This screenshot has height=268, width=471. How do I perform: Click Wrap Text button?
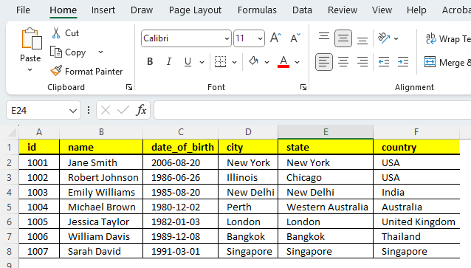click(x=447, y=38)
